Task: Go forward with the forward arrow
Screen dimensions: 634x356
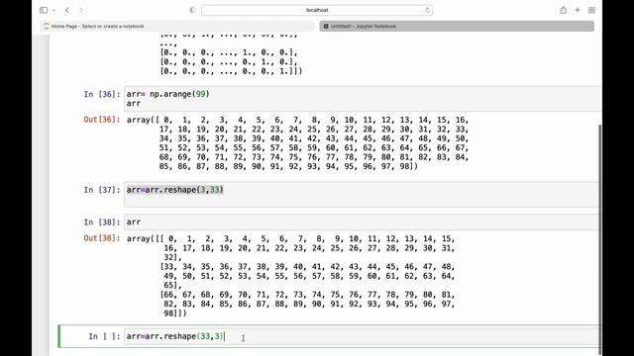Action: 81,10
